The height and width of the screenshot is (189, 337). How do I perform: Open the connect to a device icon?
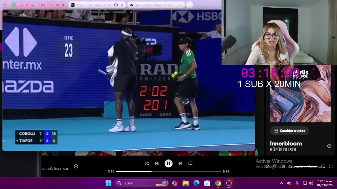pos(283,166)
